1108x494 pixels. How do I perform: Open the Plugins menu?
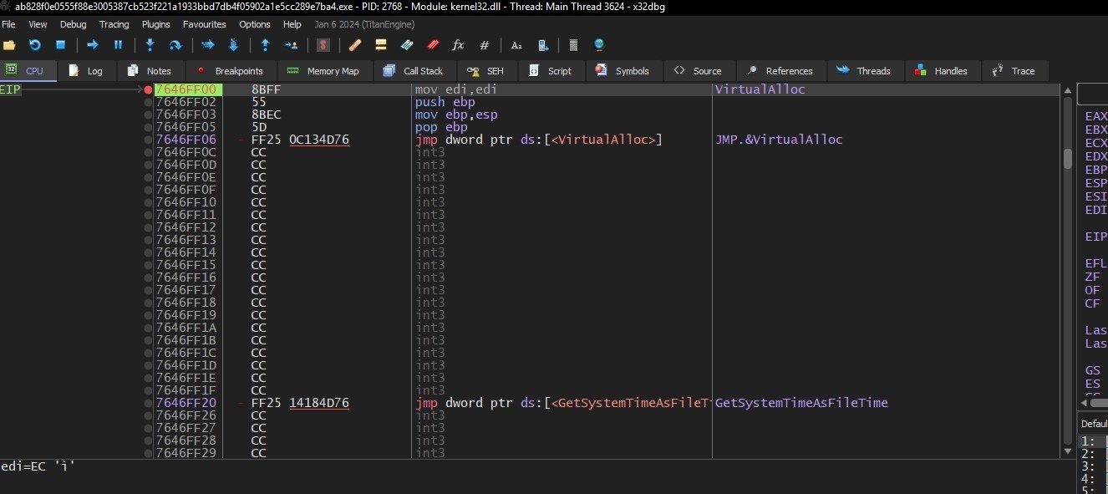coord(155,24)
